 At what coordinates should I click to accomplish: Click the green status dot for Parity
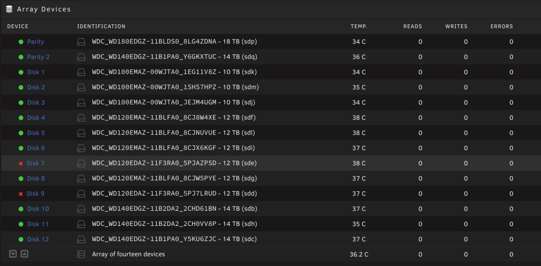click(21, 42)
